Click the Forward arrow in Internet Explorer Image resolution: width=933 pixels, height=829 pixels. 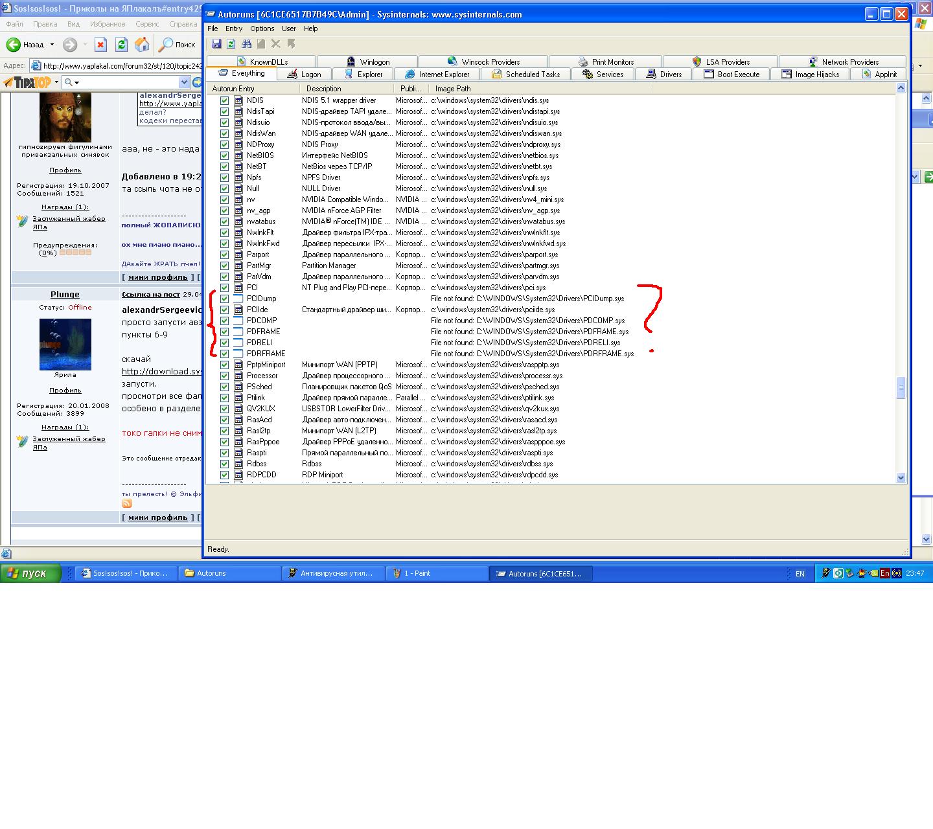[x=70, y=45]
